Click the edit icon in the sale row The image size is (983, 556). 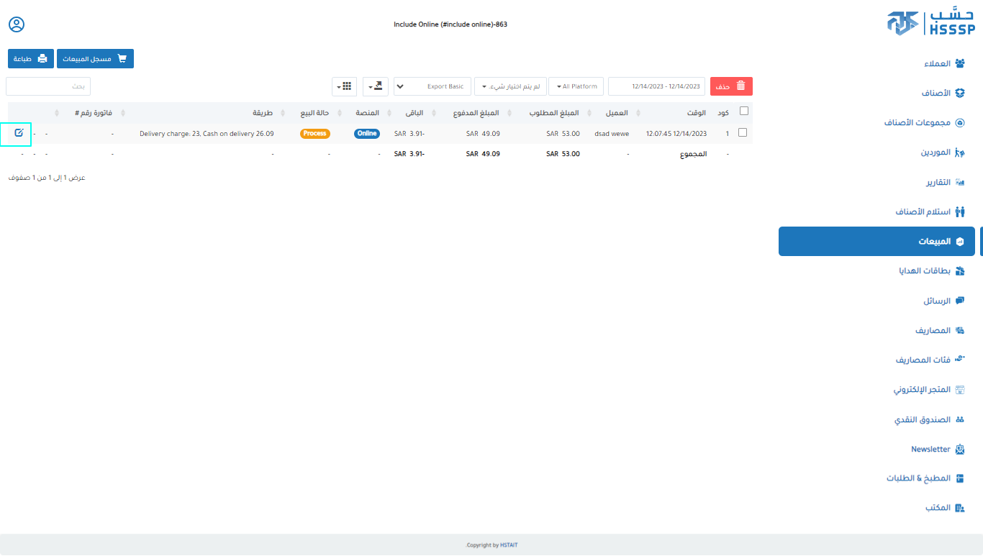19,132
